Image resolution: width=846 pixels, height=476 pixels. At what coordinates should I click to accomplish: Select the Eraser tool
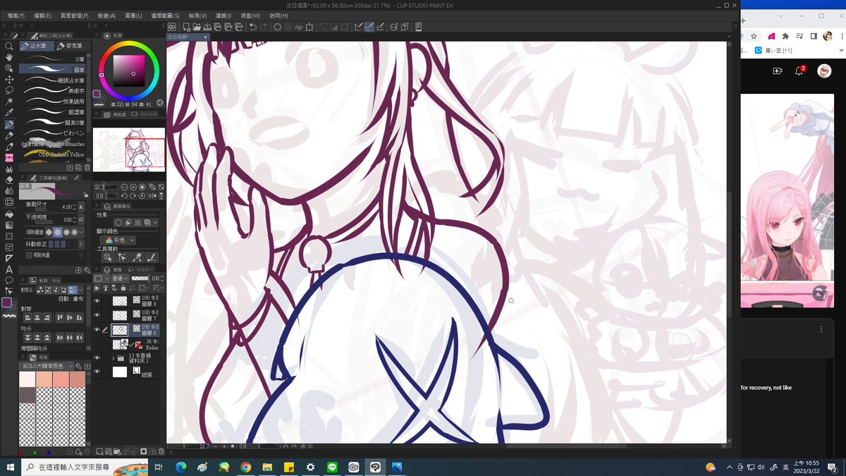click(x=9, y=180)
